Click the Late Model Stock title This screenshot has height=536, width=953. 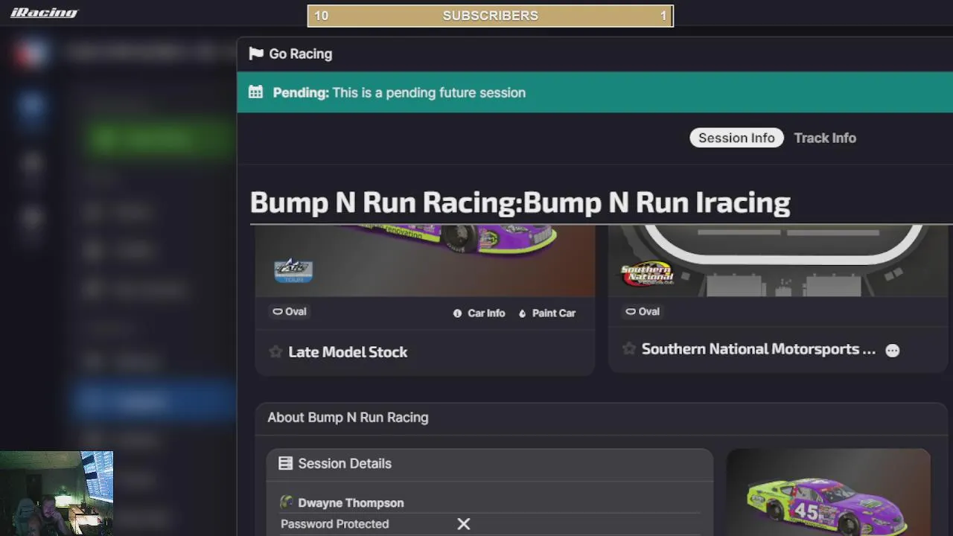tap(348, 352)
